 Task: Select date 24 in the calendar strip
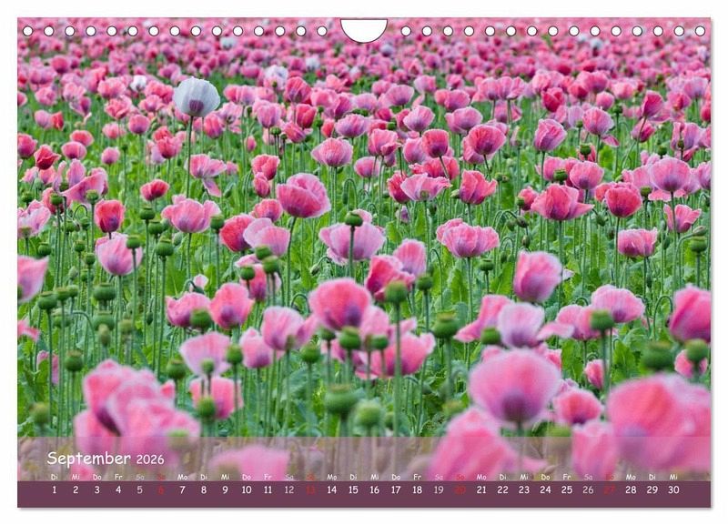tap(545, 490)
